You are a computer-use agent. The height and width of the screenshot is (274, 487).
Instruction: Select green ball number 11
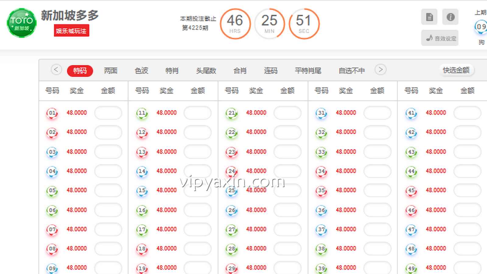pos(142,113)
